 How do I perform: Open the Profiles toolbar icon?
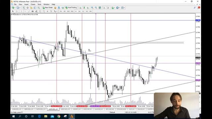(x=18, y=8)
